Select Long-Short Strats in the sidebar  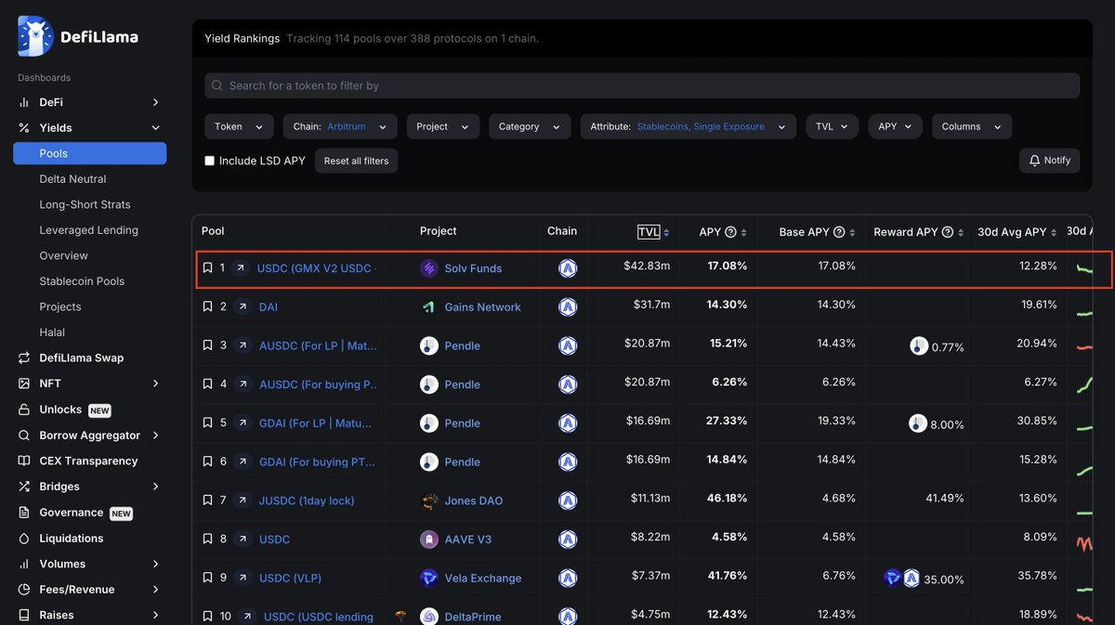tap(85, 204)
